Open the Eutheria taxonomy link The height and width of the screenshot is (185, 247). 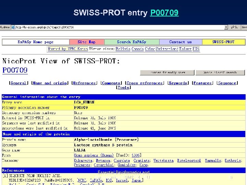click(233, 160)
